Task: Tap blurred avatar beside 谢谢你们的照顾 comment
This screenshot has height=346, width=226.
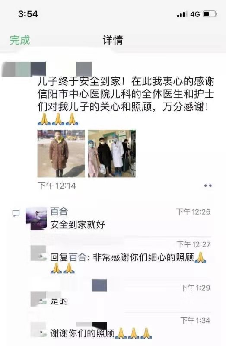Action: [38, 330]
